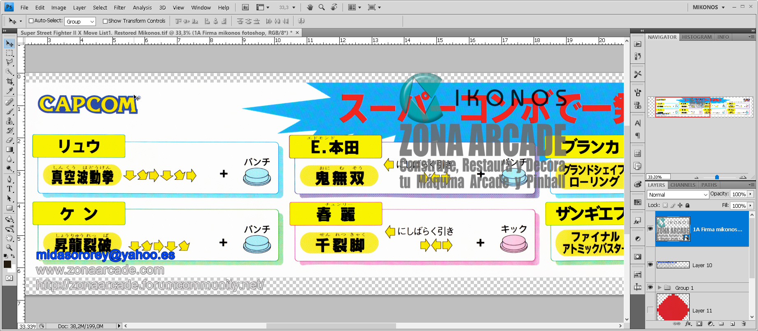The height and width of the screenshot is (331, 758).
Task: Select the Pen tool
Action: coord(9,179)
